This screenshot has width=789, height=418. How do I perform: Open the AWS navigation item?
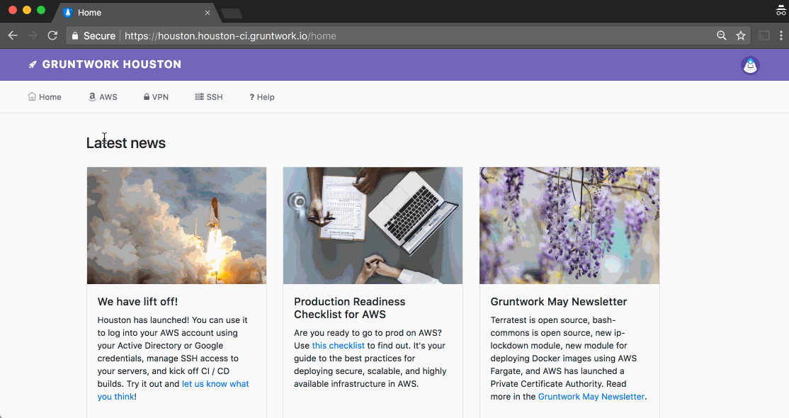(x=103, y=96)
